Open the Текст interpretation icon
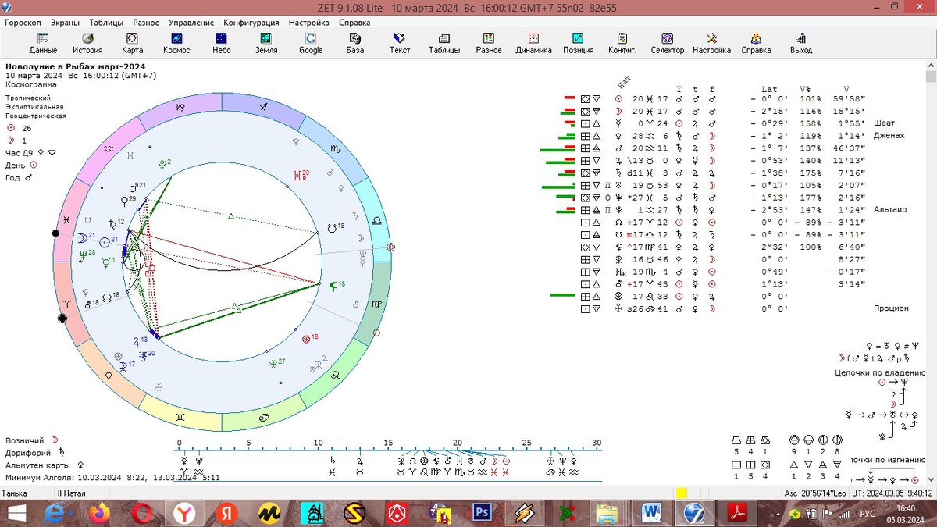 tap(400, 43)
